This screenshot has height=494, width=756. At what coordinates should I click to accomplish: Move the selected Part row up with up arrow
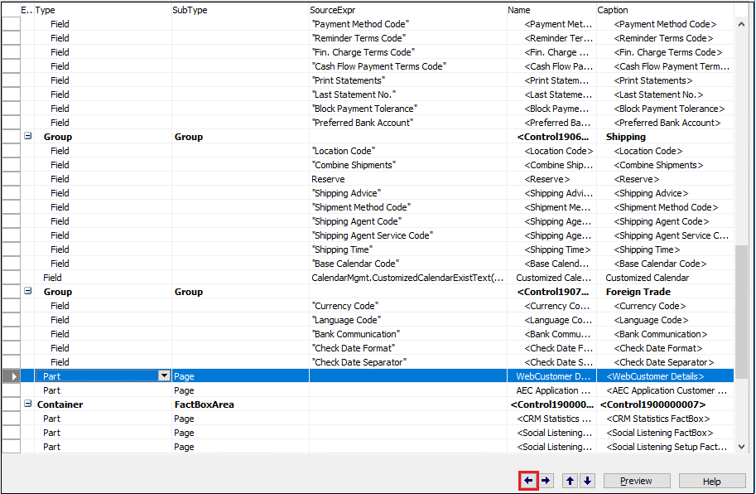(x=570, y=481)
